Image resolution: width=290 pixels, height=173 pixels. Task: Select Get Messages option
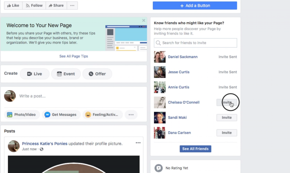pos(61,115)
